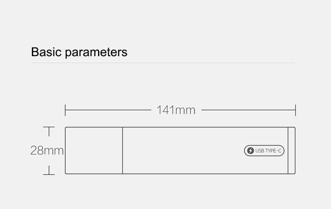The width and height of the screenshot is (331, 209).
Task: Click the lightning bolt charging icon
Action: tap(250, 151)
